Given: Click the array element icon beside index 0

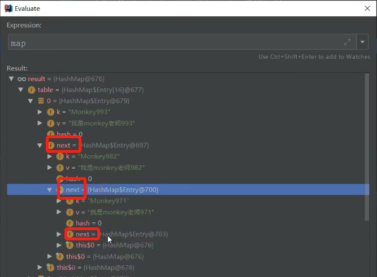Looking at the screenshot, I should pos(41,101).
